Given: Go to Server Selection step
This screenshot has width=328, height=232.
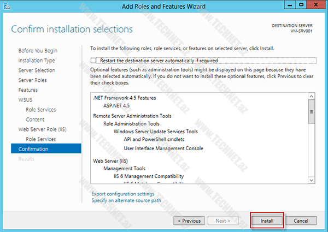Looking at the screenshot, I should [x=37, y=70].
